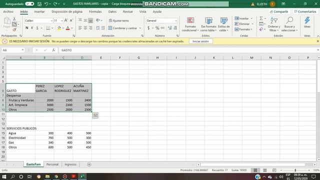This screenshot has height=180, width=320.
Task: Switch to the Revisar tab
Action: (x=128, y=11)
